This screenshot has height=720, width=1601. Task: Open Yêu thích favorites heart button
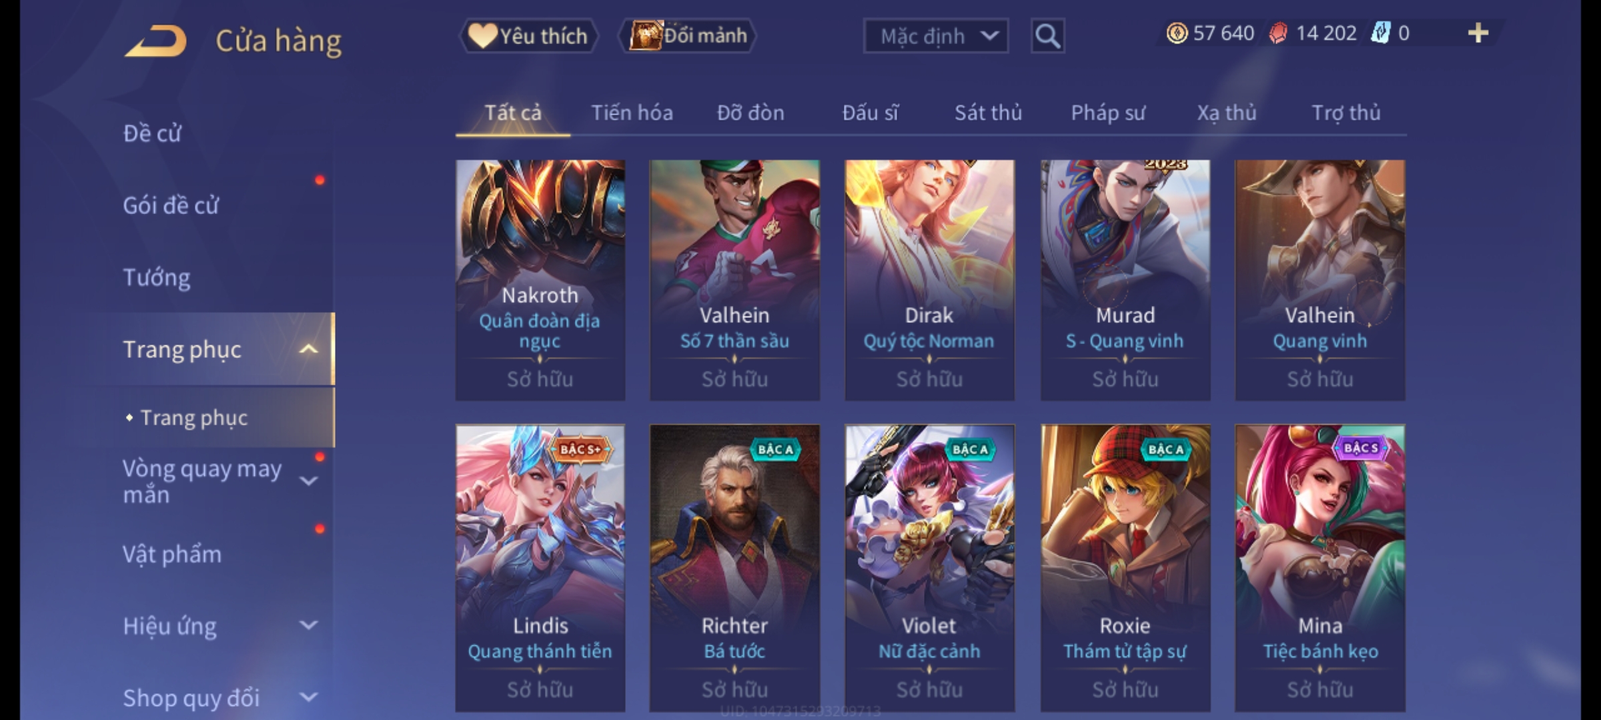tap(528, 36)
